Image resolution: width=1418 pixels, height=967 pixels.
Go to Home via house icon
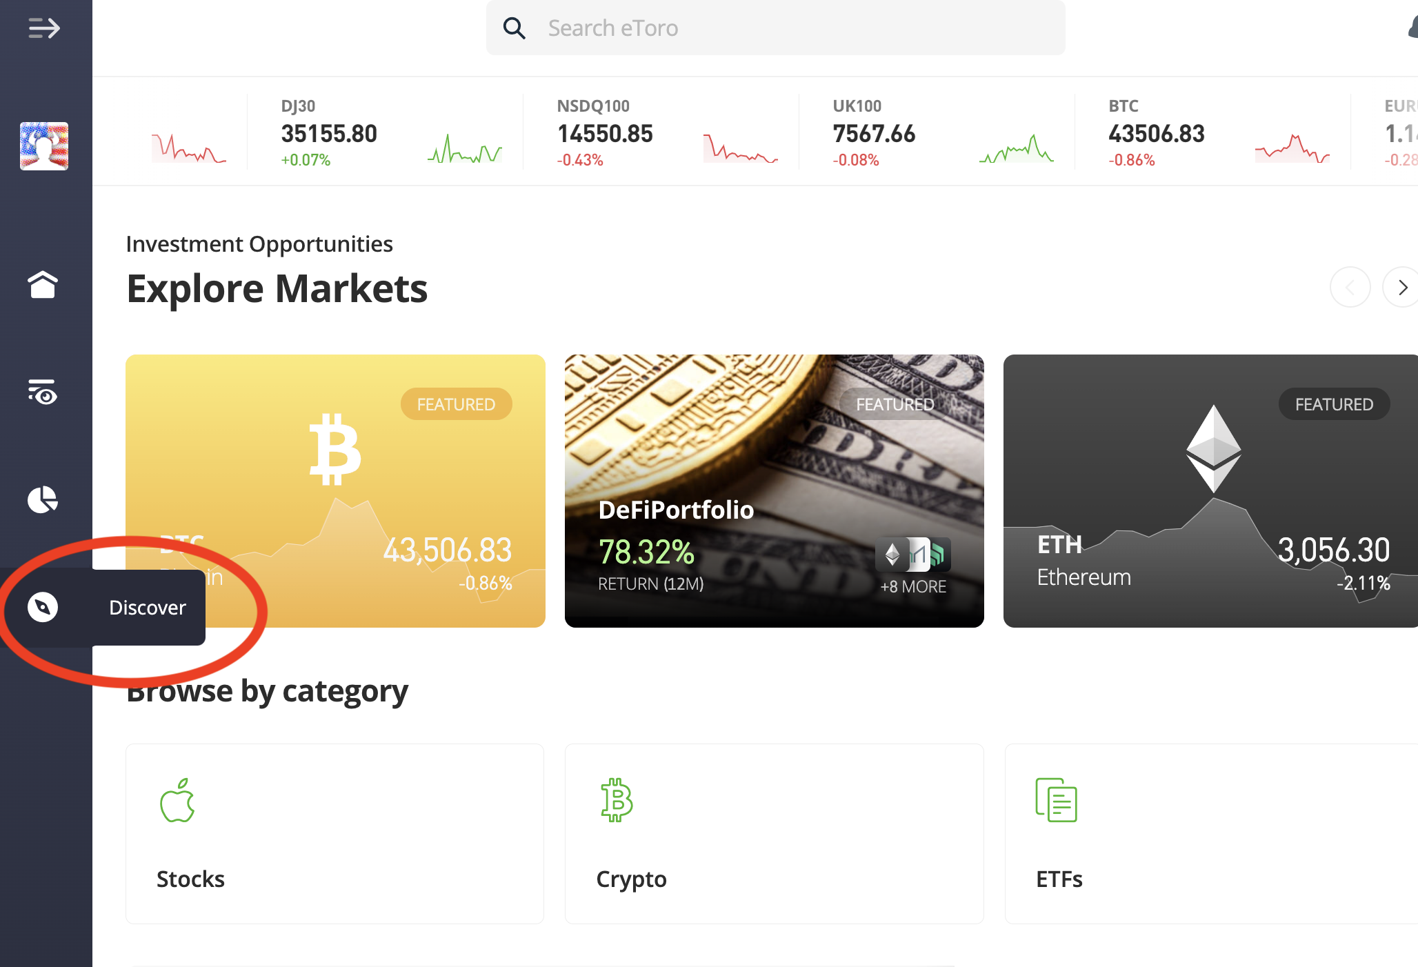point(43,284)
